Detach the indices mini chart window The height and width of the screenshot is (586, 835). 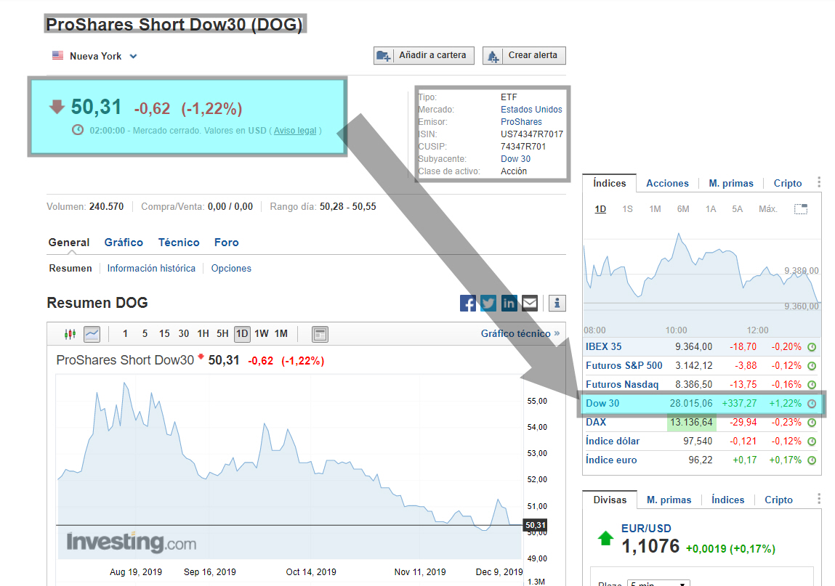point(801,209)
